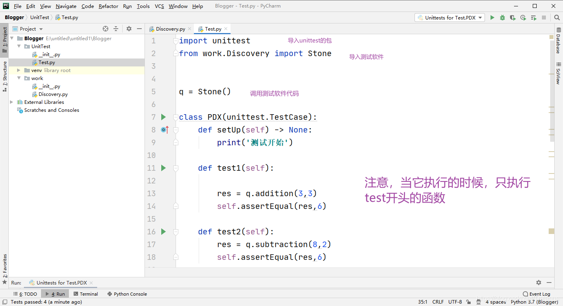Open the Event Log
563x306 pixels.
536,294
